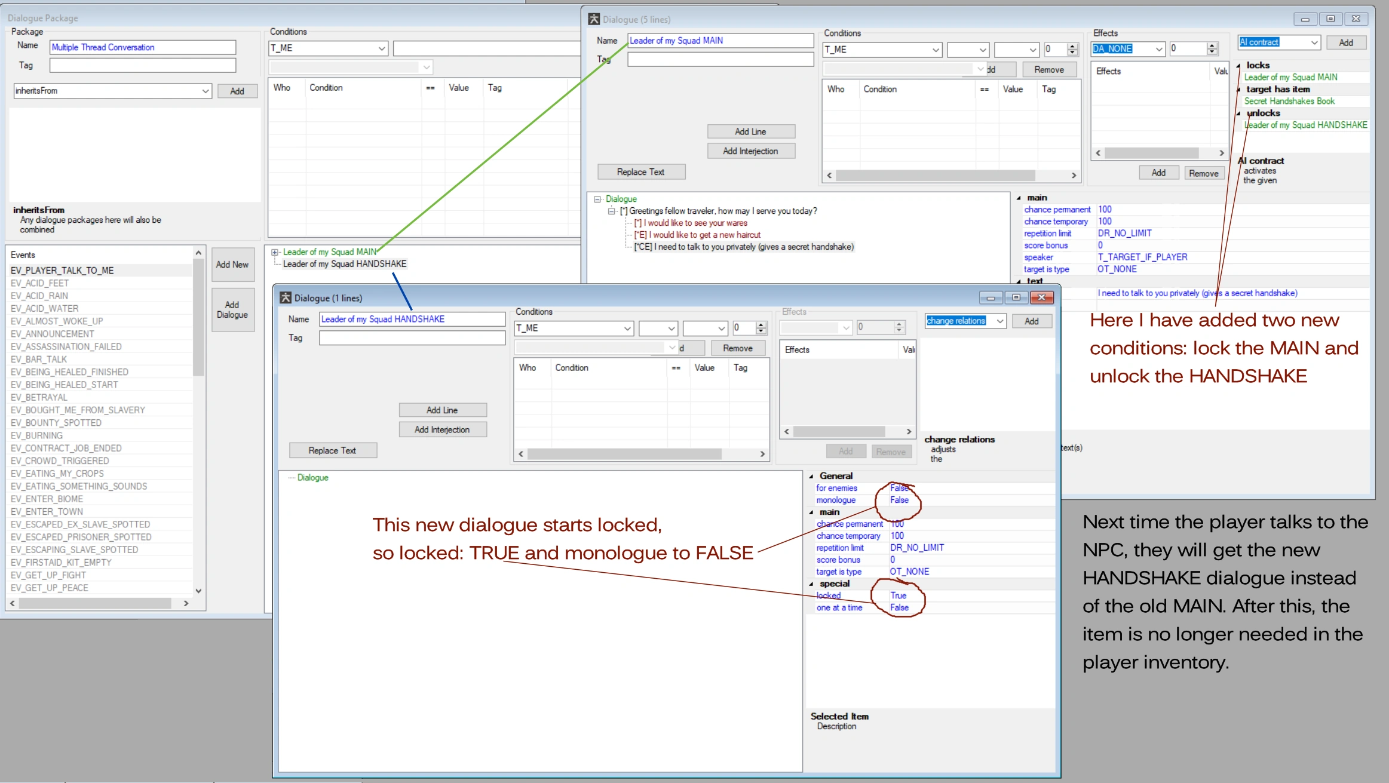Increase the value spinner next to DA_NONE

point(1212,45)
